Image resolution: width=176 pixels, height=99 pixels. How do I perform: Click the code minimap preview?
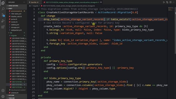pos(171,9)
